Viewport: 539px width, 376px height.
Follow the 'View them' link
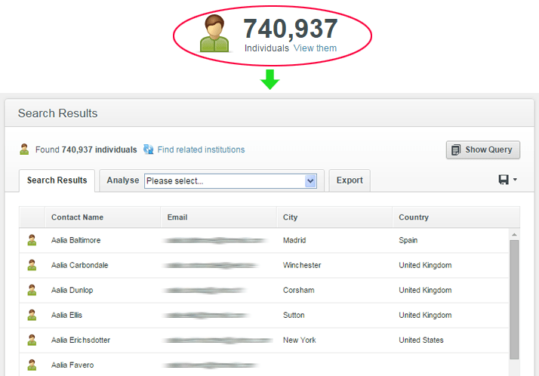(315, 48)
